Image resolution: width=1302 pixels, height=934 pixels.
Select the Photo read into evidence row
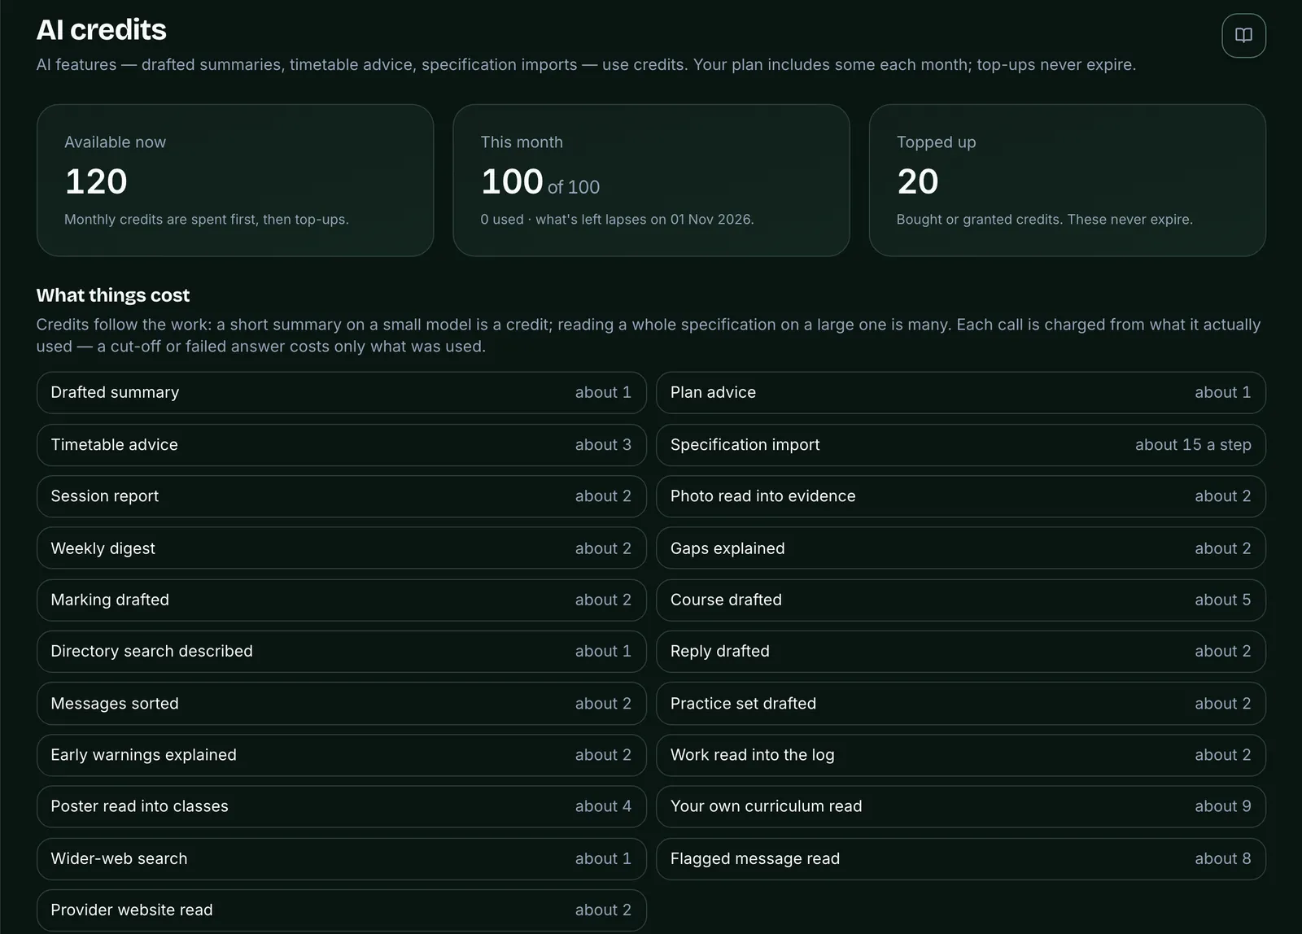tap(961, 496)
